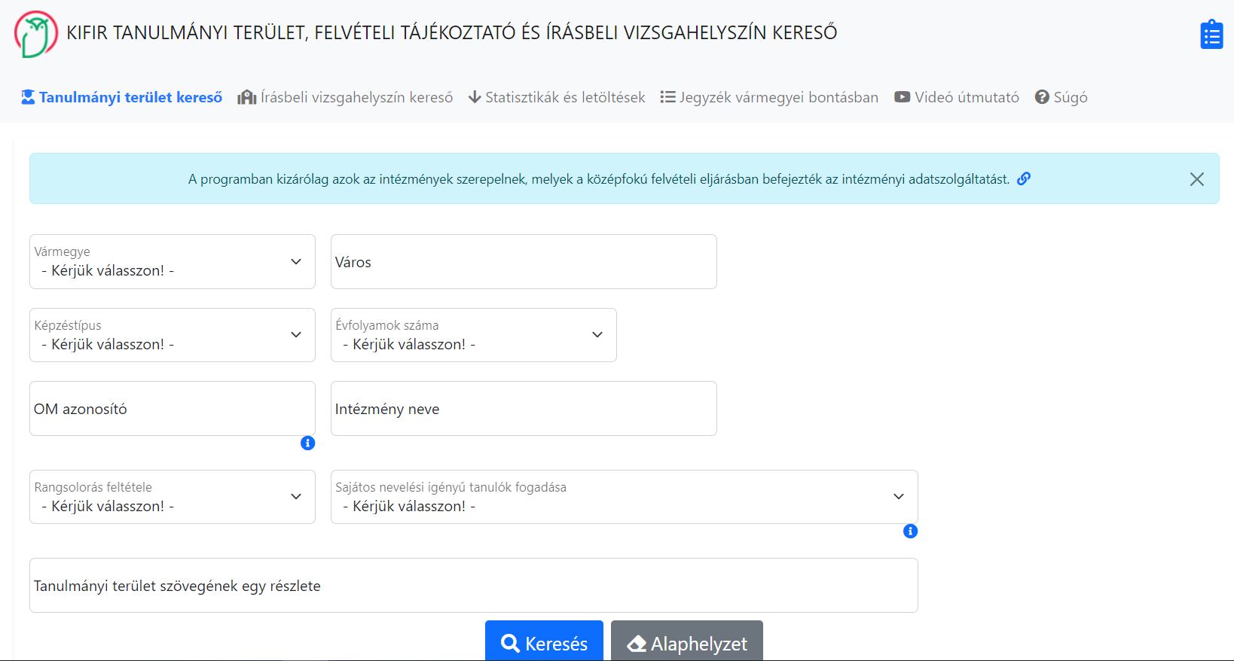Image resolution: width=1234 pixels, height=661 pixels.
Task: Click the info icon below OM azonosító
Action: tap(307, 443)
